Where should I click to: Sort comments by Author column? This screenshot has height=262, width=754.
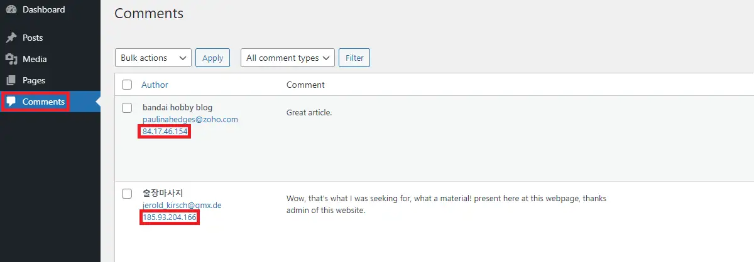pyautogui.click(x=155, y=85)
